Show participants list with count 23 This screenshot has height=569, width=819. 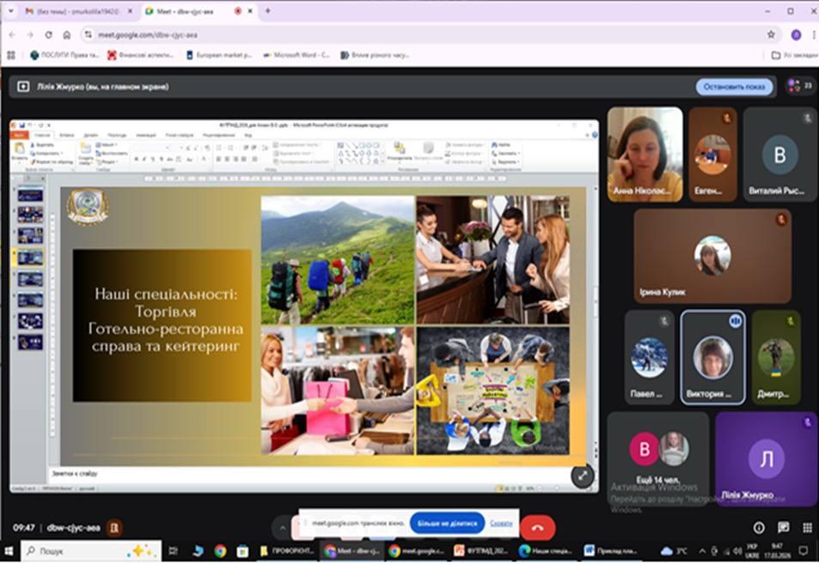[x=800, y=87]
